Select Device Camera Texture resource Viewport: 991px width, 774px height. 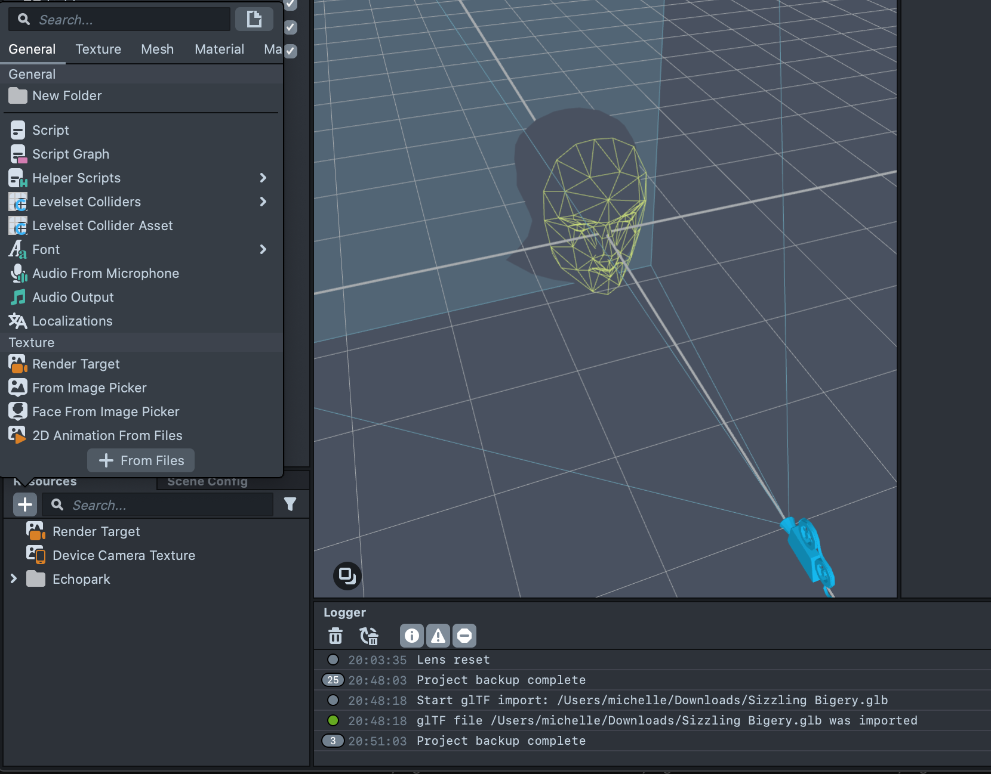[x=124, y=555]
